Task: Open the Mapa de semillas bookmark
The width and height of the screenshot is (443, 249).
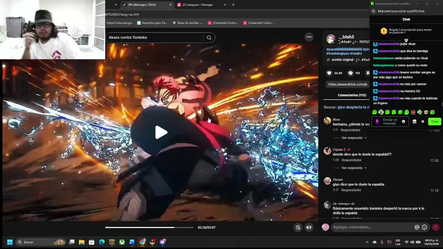Action: point(188,23)
